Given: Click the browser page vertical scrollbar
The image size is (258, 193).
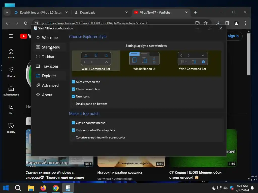Looking at the screenshot, I should click(x=249, y=54).
